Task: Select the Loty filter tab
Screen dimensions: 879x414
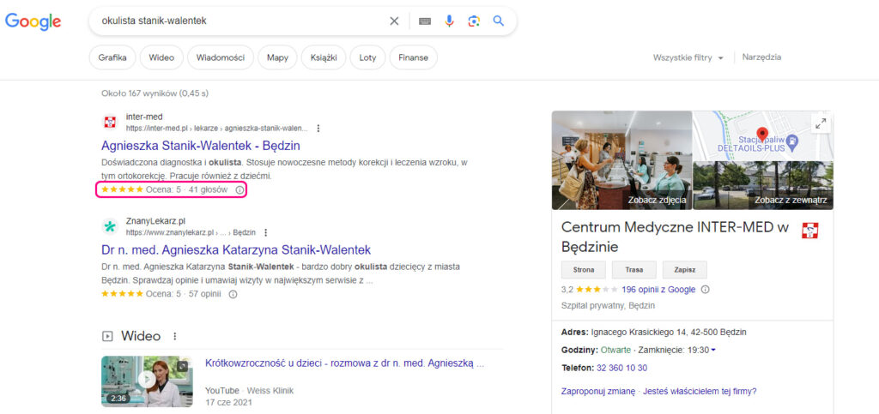Action: click(367, 57)
